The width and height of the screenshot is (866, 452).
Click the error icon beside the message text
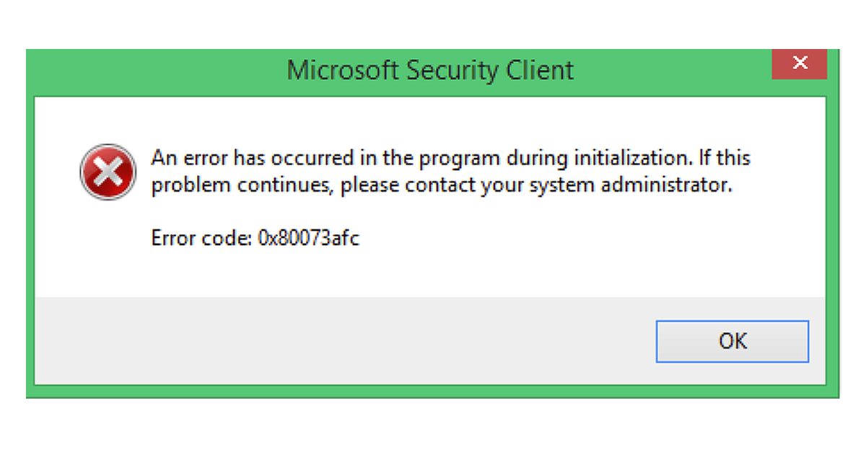pos(108,172)
